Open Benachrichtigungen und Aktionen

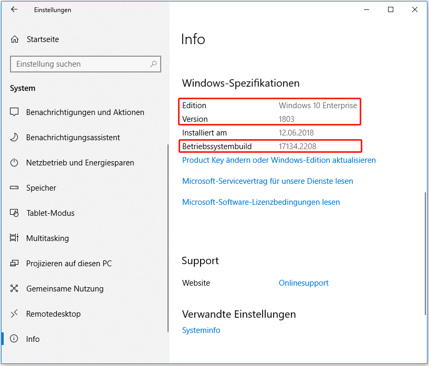(85, 112)
